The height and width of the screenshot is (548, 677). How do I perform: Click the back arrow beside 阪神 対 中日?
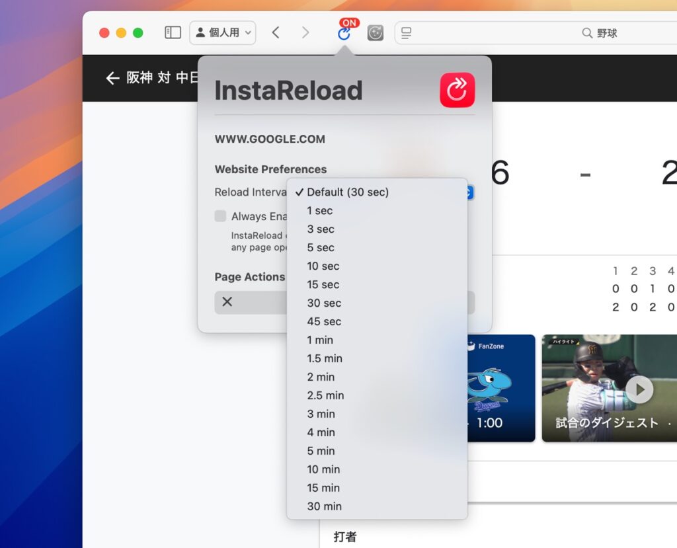click(112, 78)
